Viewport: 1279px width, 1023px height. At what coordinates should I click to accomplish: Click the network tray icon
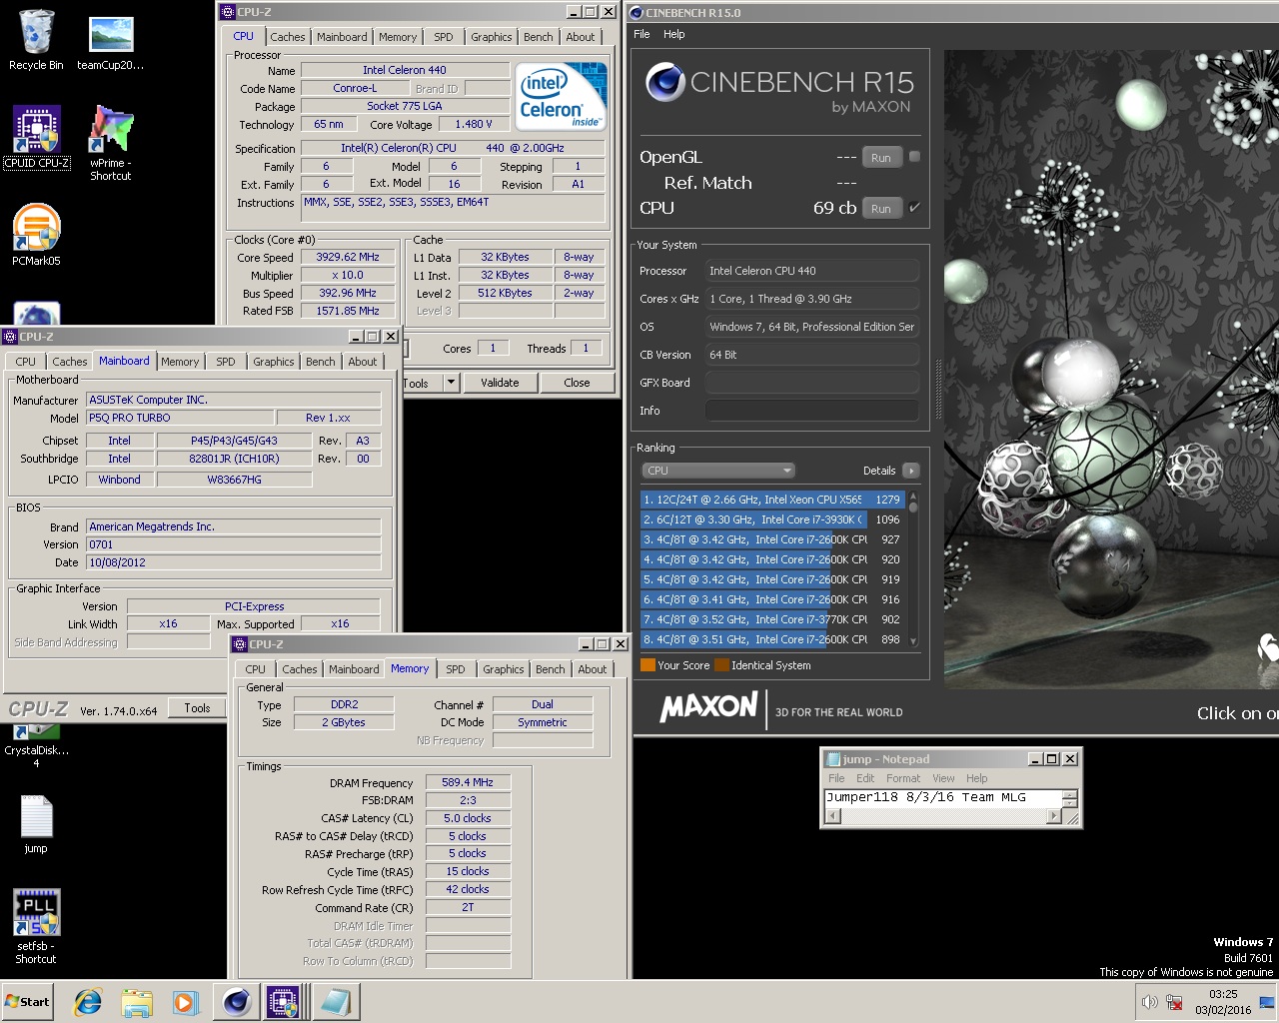[x=1175, y=1002]
